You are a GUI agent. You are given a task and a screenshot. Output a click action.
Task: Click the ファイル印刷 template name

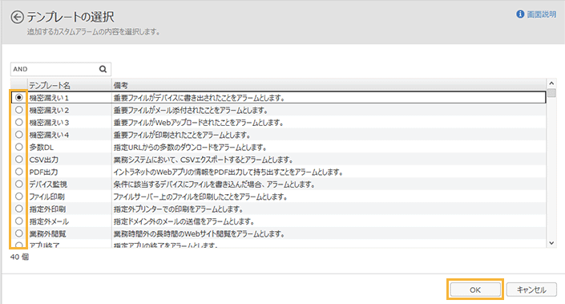[46, 197]
